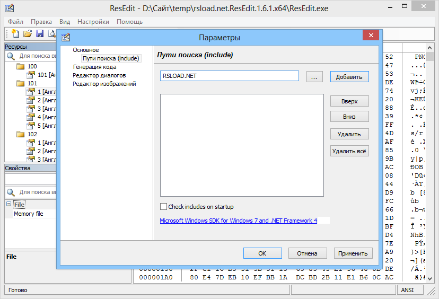Select Редактор диалогов settings page

pyautogui.click(x=99, y=75)
